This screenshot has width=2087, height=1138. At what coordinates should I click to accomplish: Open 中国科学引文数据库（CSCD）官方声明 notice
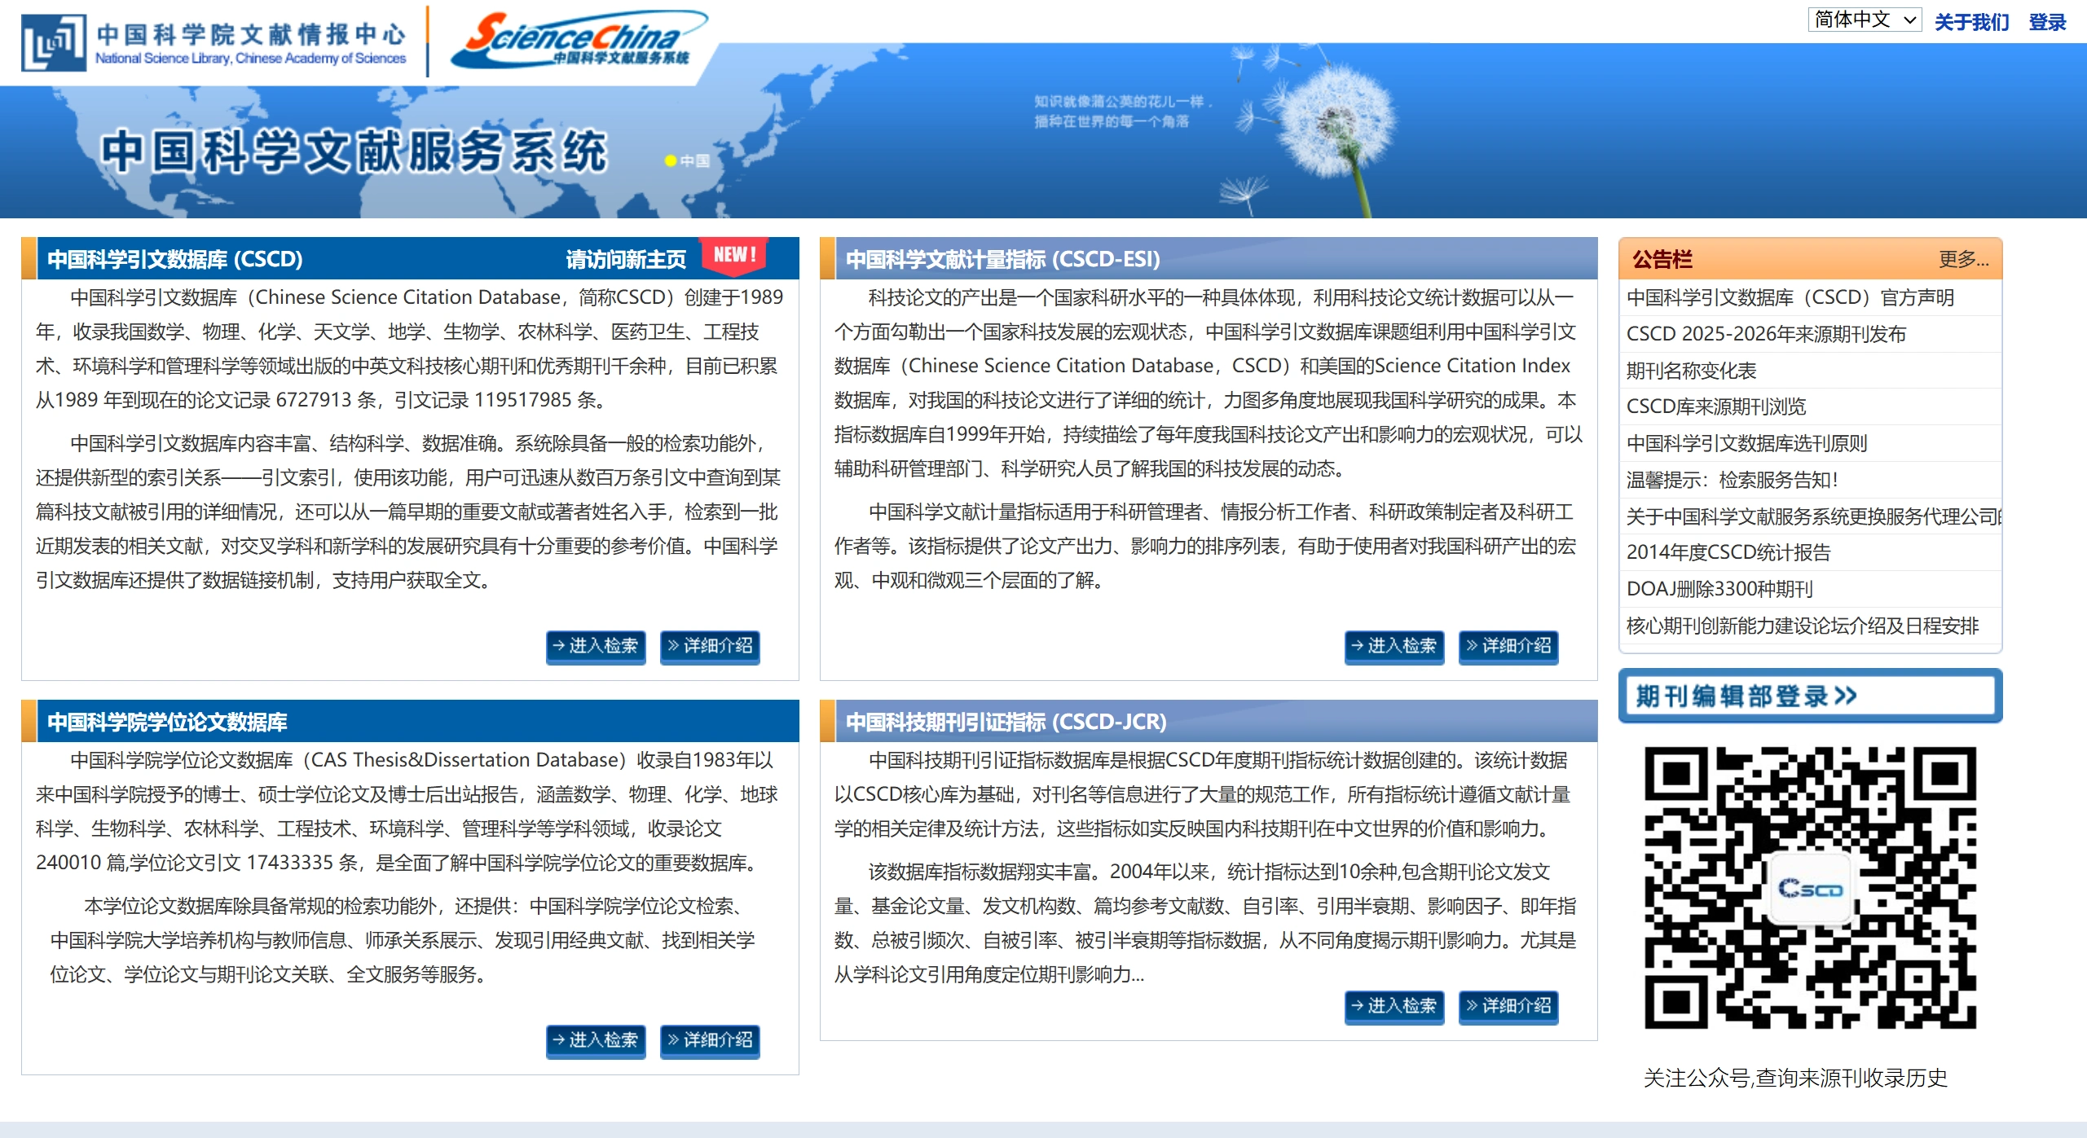[1790, 297]
